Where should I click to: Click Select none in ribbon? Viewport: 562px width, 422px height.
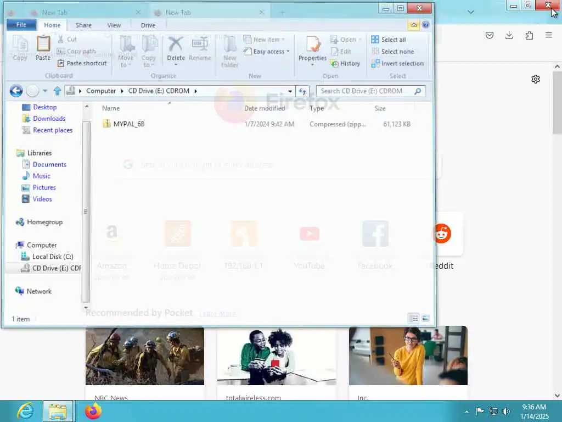(x=392, y=51)
